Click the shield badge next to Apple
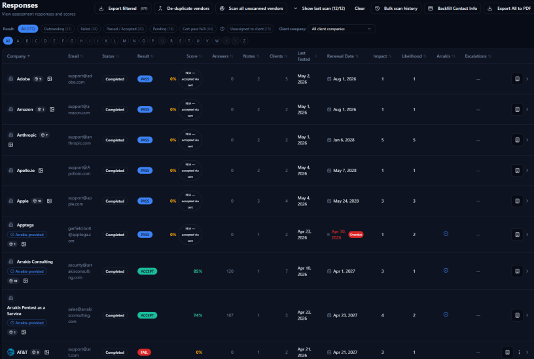This screenshot has width=534, height=359. coord(37,201)
